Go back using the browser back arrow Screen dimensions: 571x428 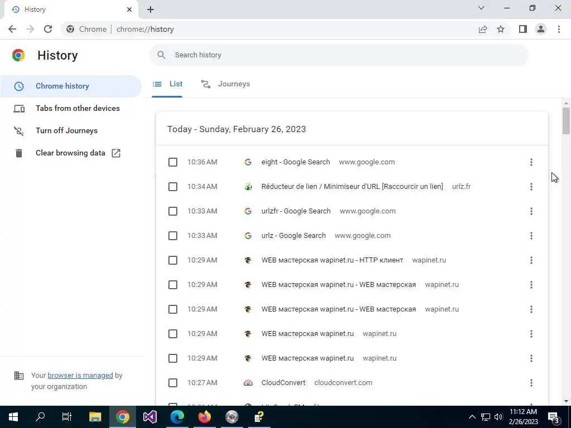pyautogui.click(x=12, y=29)
